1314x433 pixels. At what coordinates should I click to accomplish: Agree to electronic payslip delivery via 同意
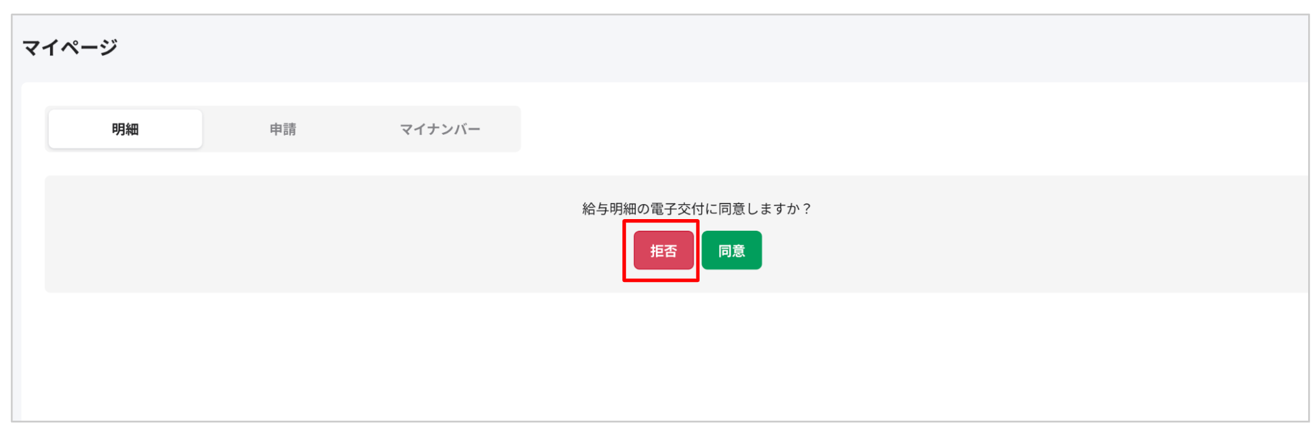(731, 250)
